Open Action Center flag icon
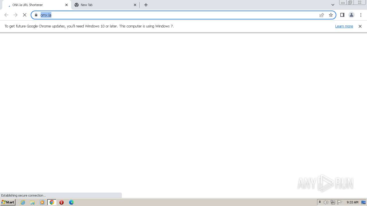The image size is (367, 206). click(340, 202)
